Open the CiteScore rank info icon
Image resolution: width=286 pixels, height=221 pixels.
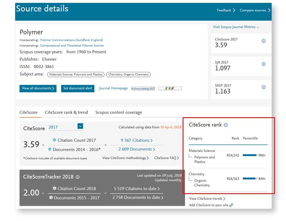(226, 125)
